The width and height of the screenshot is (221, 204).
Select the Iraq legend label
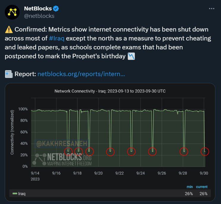[x=22, y=194]
